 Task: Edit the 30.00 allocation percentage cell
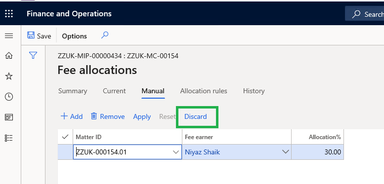317,152
